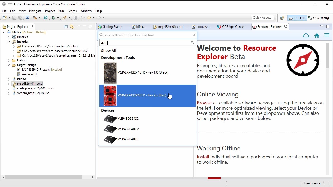Select MSP432P401R device

point(148,139)
